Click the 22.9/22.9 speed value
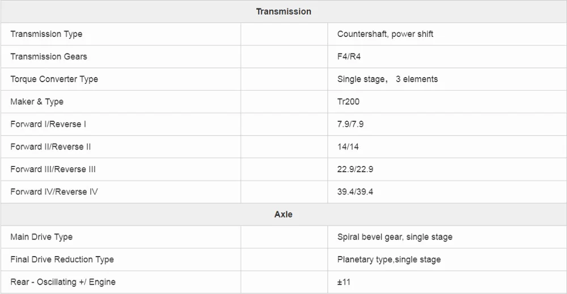The width and height of the screenshot is (567, 294). click(355, 169)
